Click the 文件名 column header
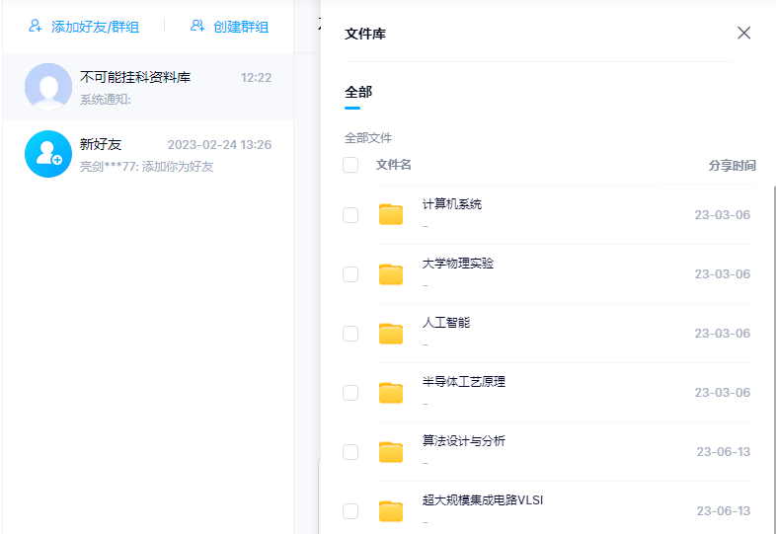This screenshot has height=534, width=776. pos(394,164)
